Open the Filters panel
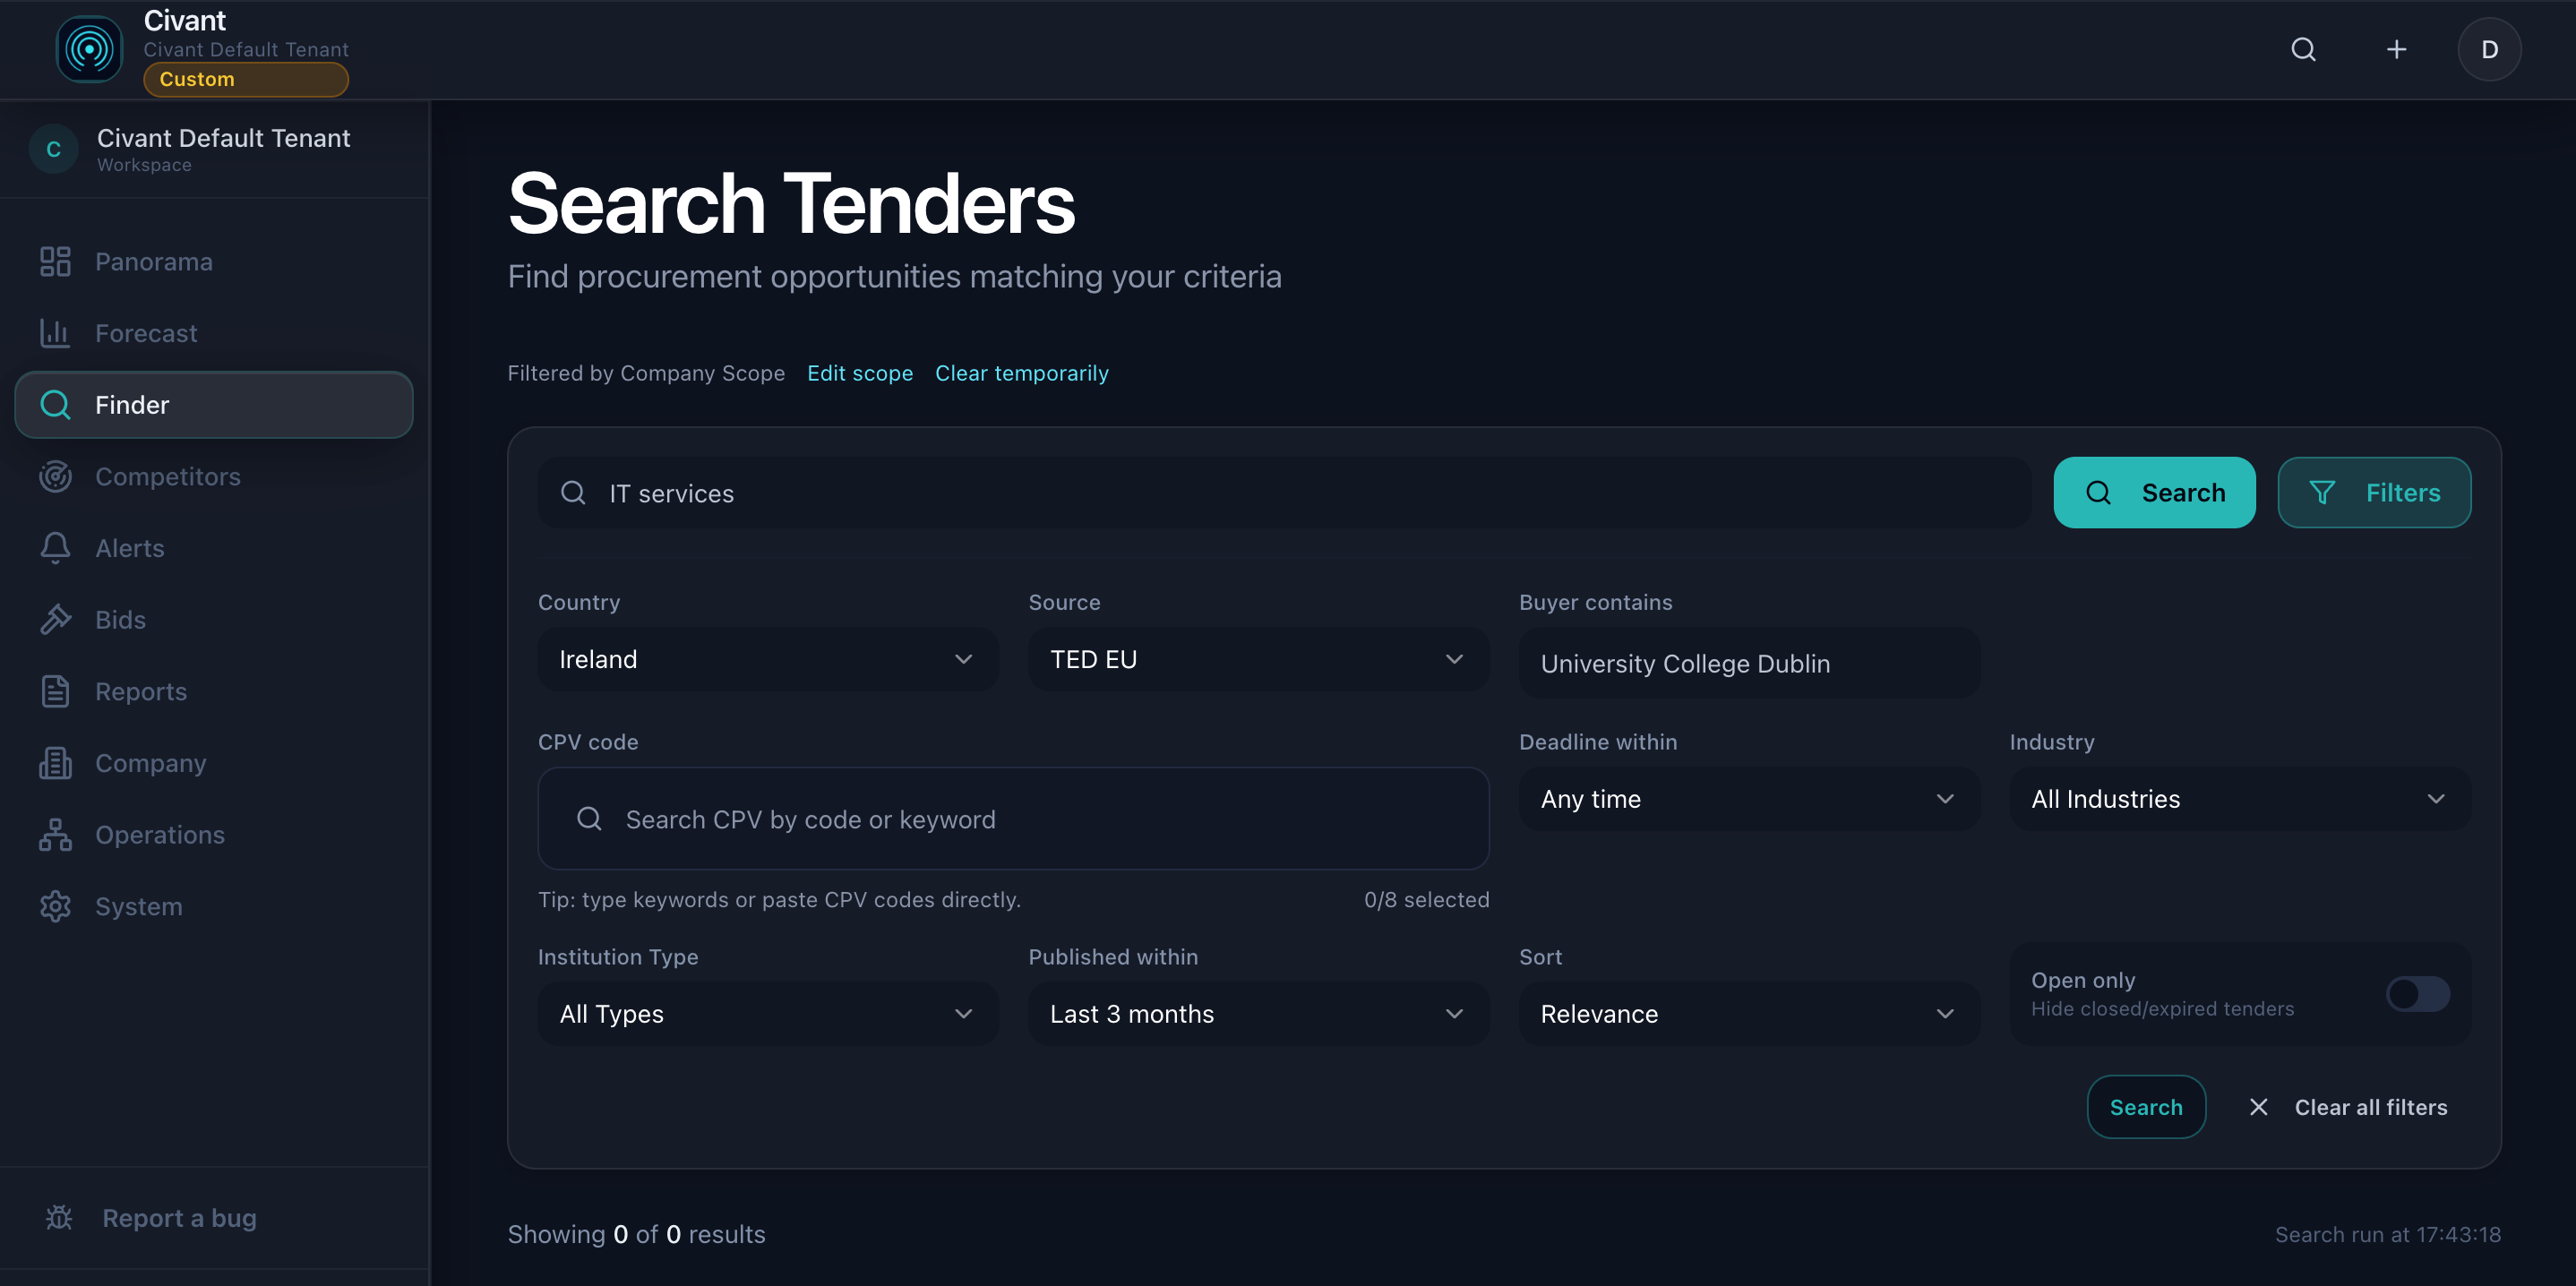The width and height of the screenshot is (2576, 1286). pyautogui.click(x=2374, y=492)
